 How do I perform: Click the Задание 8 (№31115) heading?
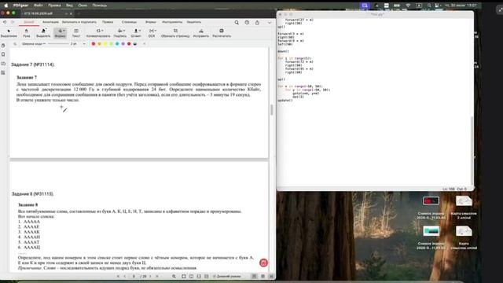[33, 194]
